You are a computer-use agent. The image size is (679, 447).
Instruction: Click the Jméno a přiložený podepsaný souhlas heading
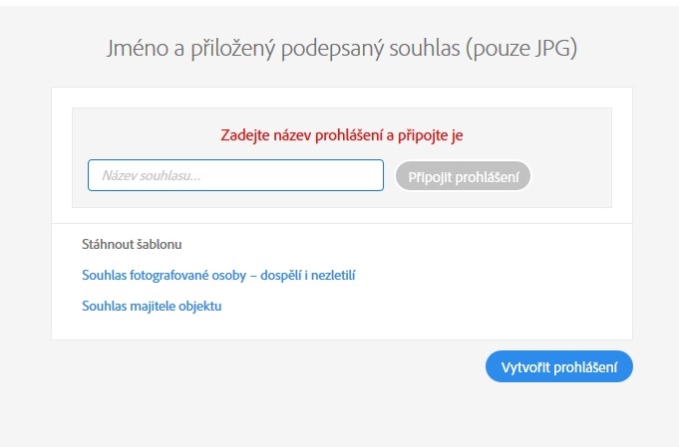(x=341, y=49)
